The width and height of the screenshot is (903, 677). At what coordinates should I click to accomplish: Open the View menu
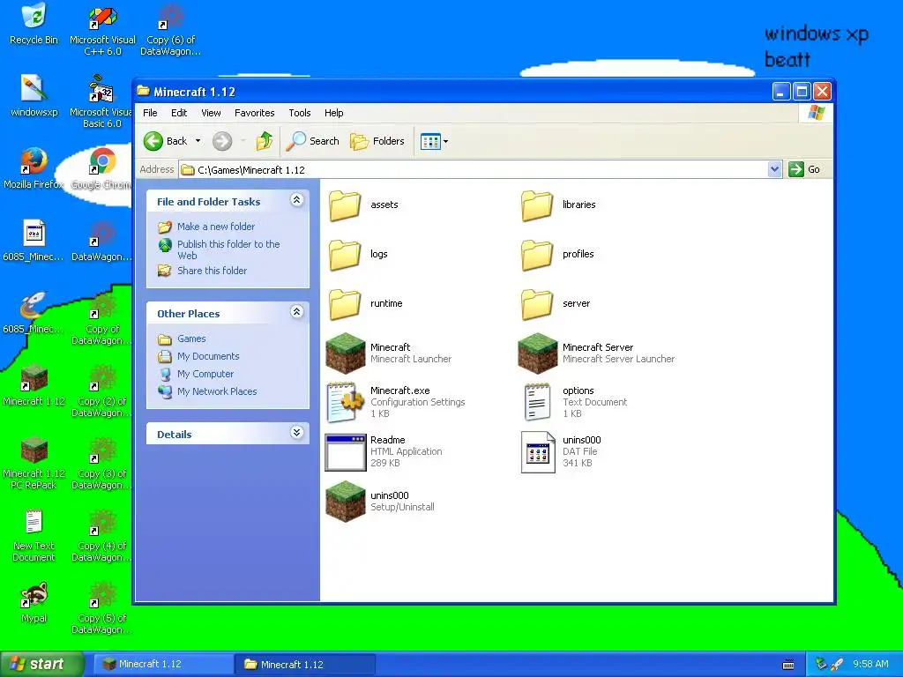click(211, 113)
